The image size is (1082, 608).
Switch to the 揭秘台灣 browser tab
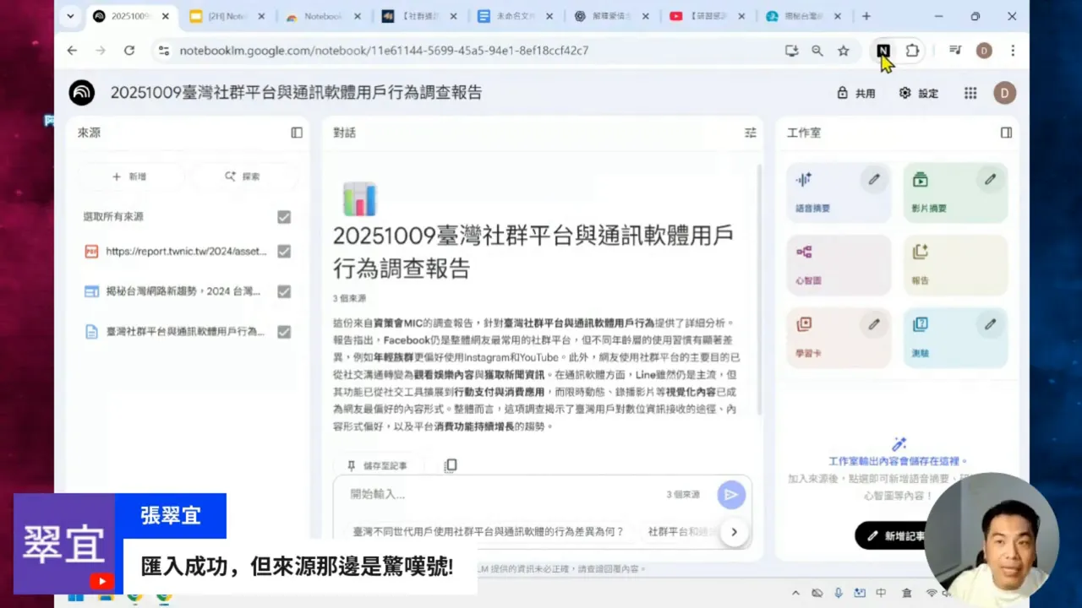[x=805, y=16]
